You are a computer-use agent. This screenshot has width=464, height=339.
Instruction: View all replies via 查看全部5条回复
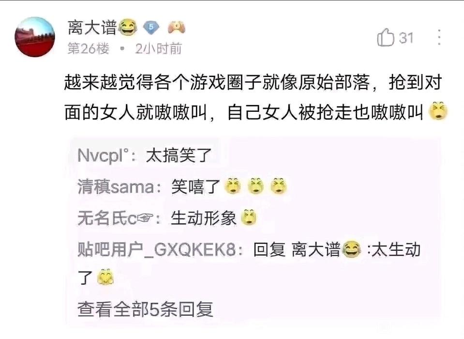point(145,309)
